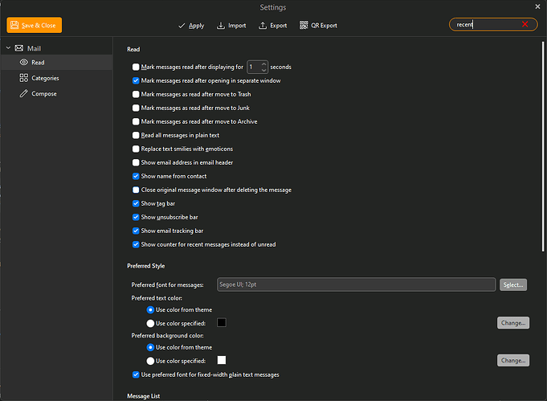The width and height of the screenshot is (547, 401).
Task: Enable Replace text smilies with emoticons
Action: tap(136, 149)
